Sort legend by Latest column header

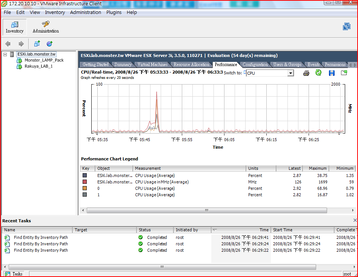pos(289,169)
